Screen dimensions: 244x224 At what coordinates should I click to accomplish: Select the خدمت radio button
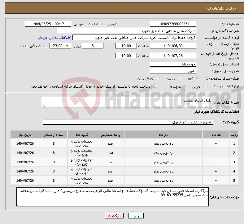click(180, 78)
